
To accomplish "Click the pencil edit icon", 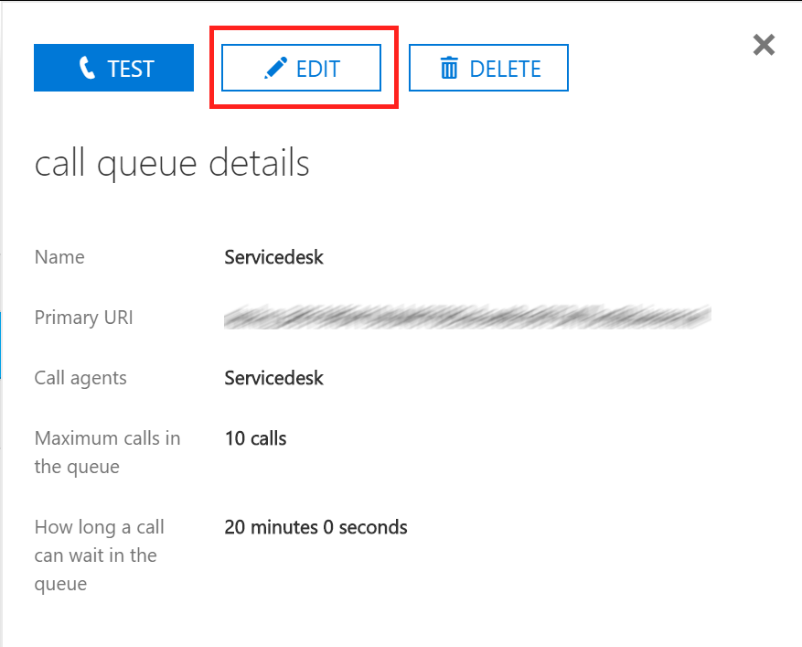I will pyautogui.click(x=275, y=68).
